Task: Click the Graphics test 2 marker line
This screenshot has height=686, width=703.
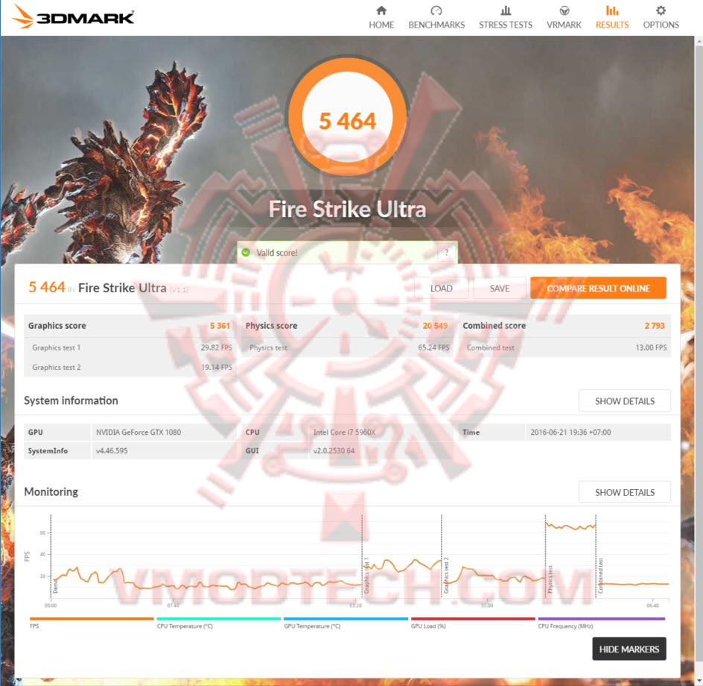Action: (441, 556)
